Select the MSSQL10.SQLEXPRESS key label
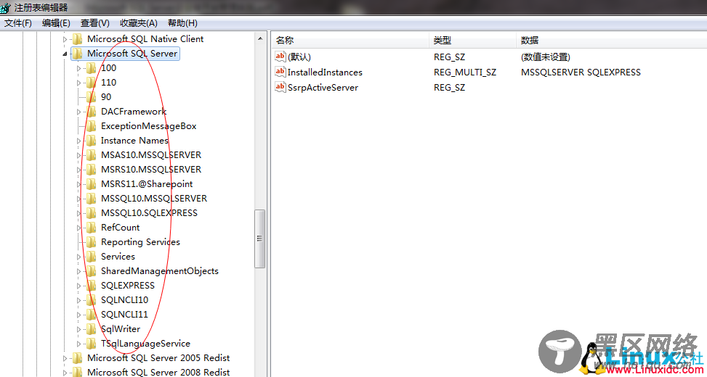707x377 pixels. pyautogui.click(x=149, y=213)
